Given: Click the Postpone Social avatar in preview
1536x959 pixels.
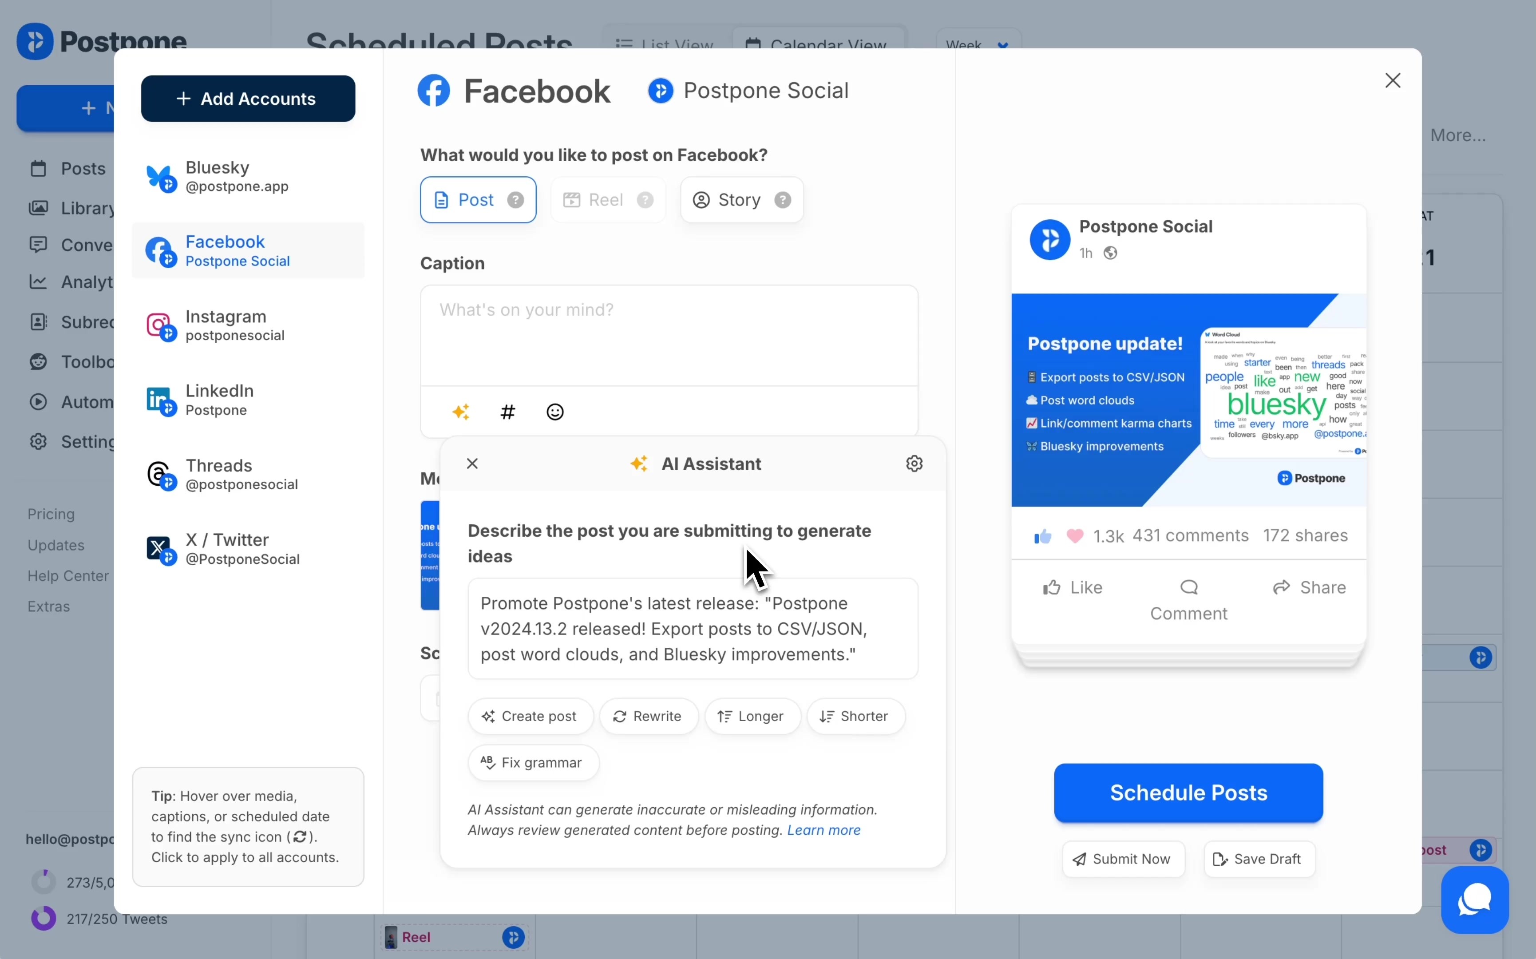Looking at the screenshot, I should 1049,240.
